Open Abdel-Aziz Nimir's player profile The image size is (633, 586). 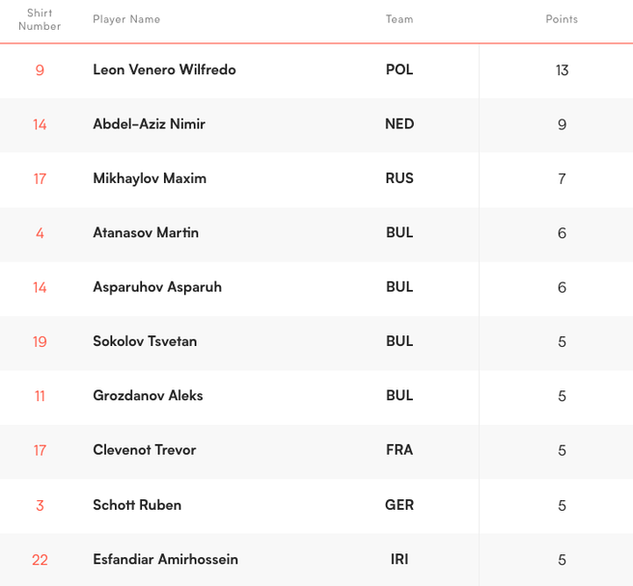149,124
